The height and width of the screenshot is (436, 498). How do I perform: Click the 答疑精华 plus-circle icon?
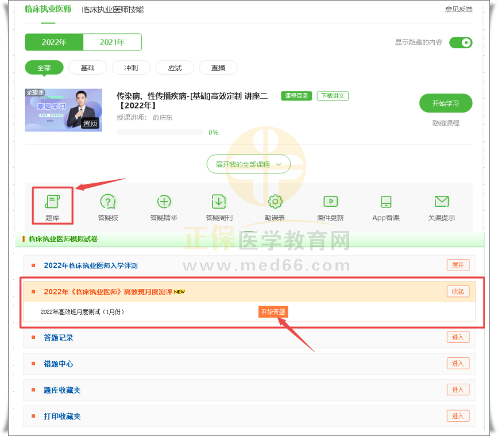(x=164, y=202)
